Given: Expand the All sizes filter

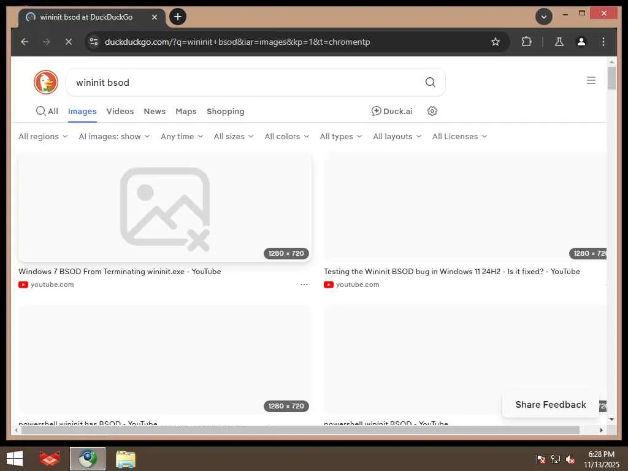Looking at the screenshot, I should 234,137.
